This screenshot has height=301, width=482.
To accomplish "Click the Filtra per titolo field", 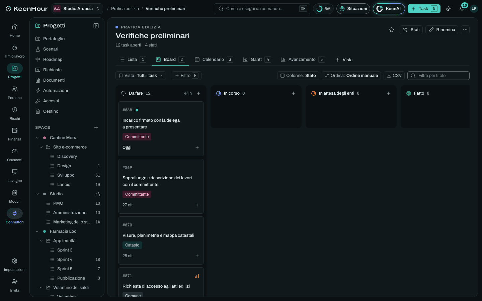I will click(x=438, y=76).
